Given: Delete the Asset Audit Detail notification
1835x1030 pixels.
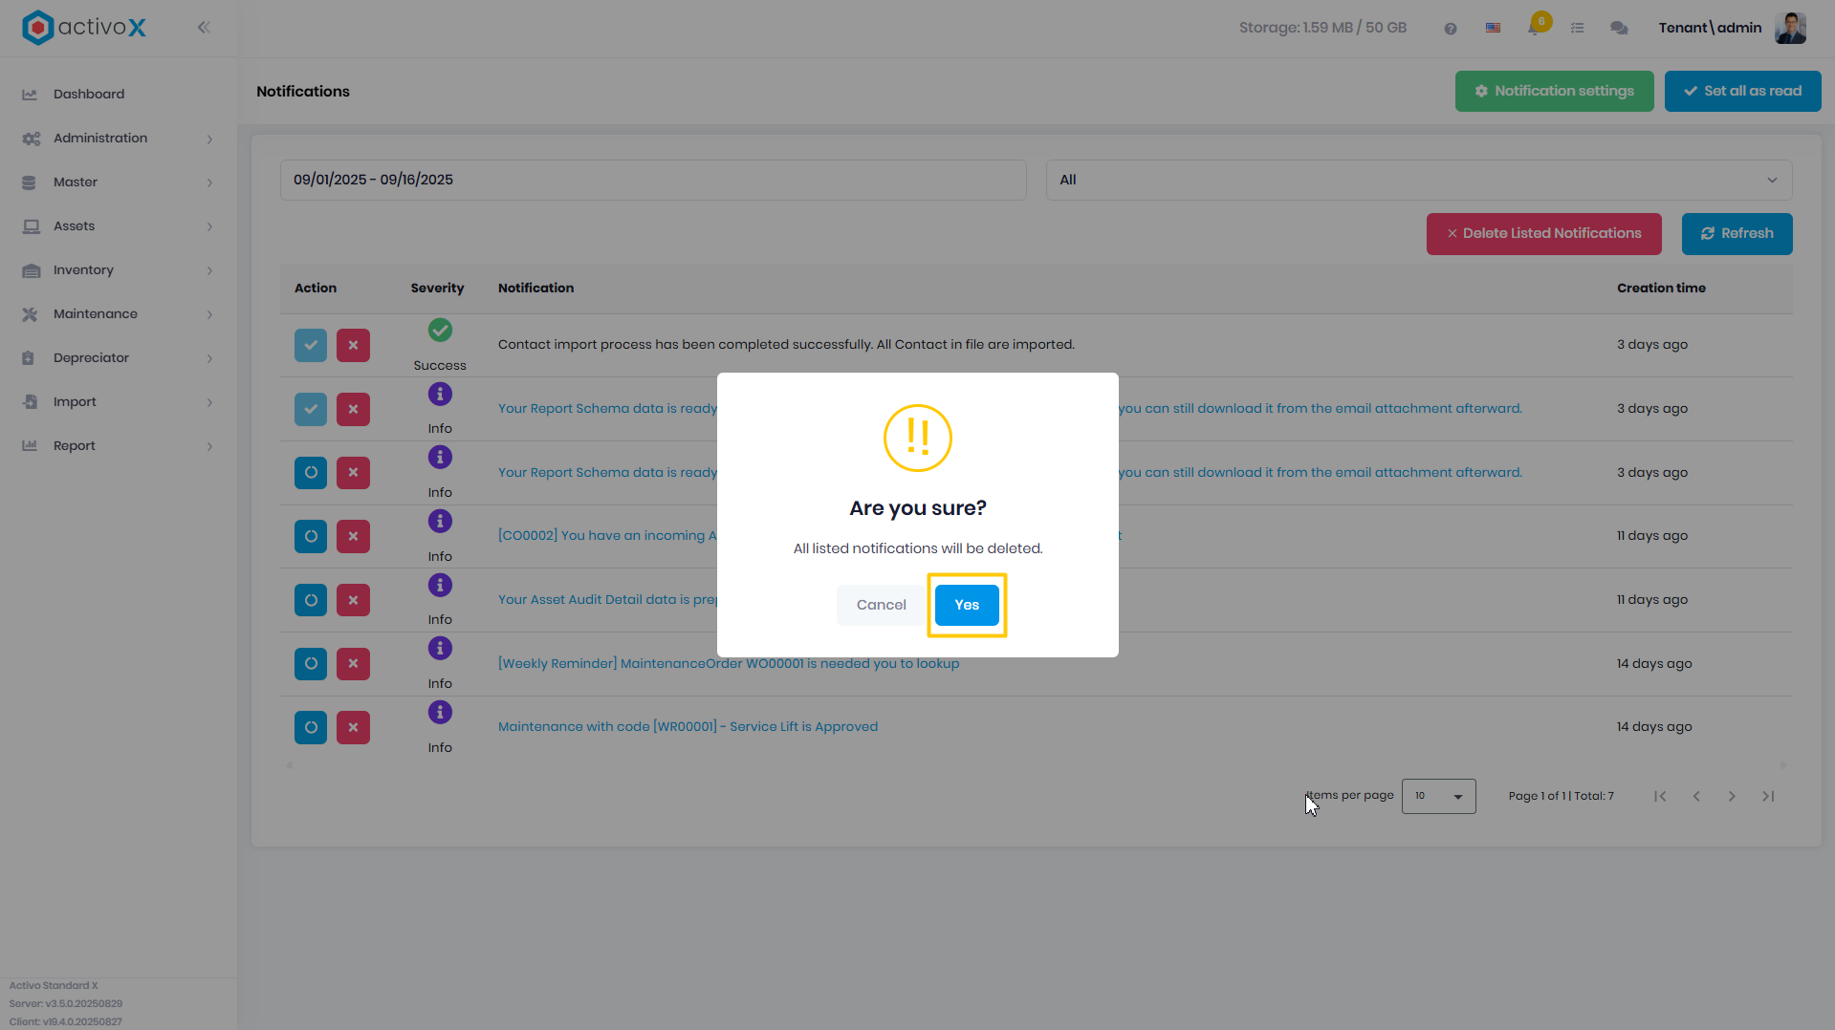Looking at the screenshot, I should point(353,600).
